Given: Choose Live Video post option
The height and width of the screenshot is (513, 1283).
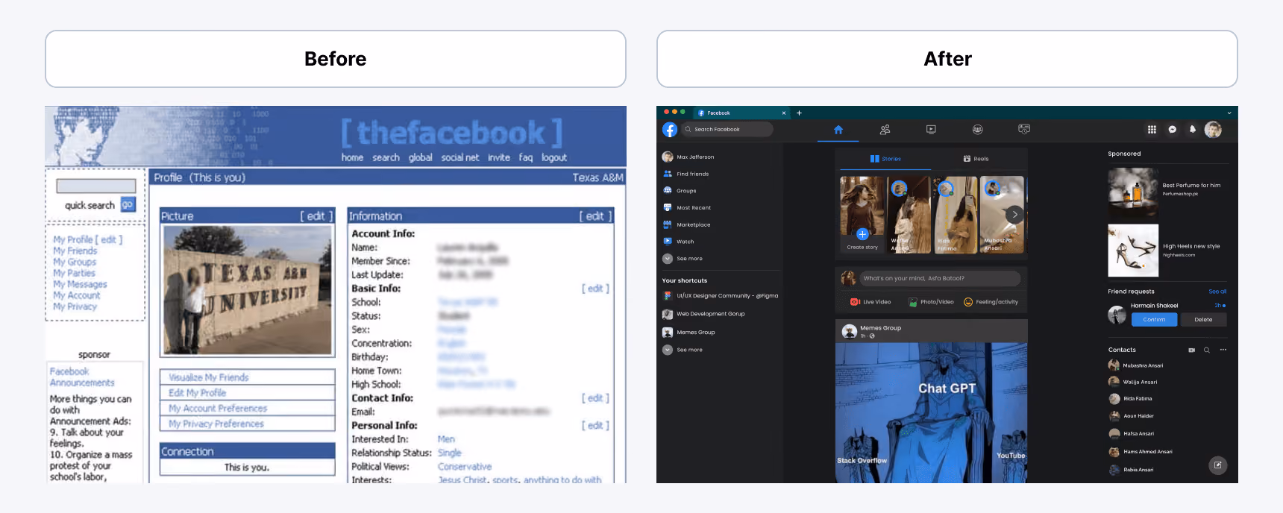Looking at the screenshot, I should pos(871,302).
